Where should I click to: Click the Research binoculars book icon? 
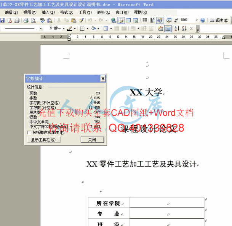coord(50,21)
